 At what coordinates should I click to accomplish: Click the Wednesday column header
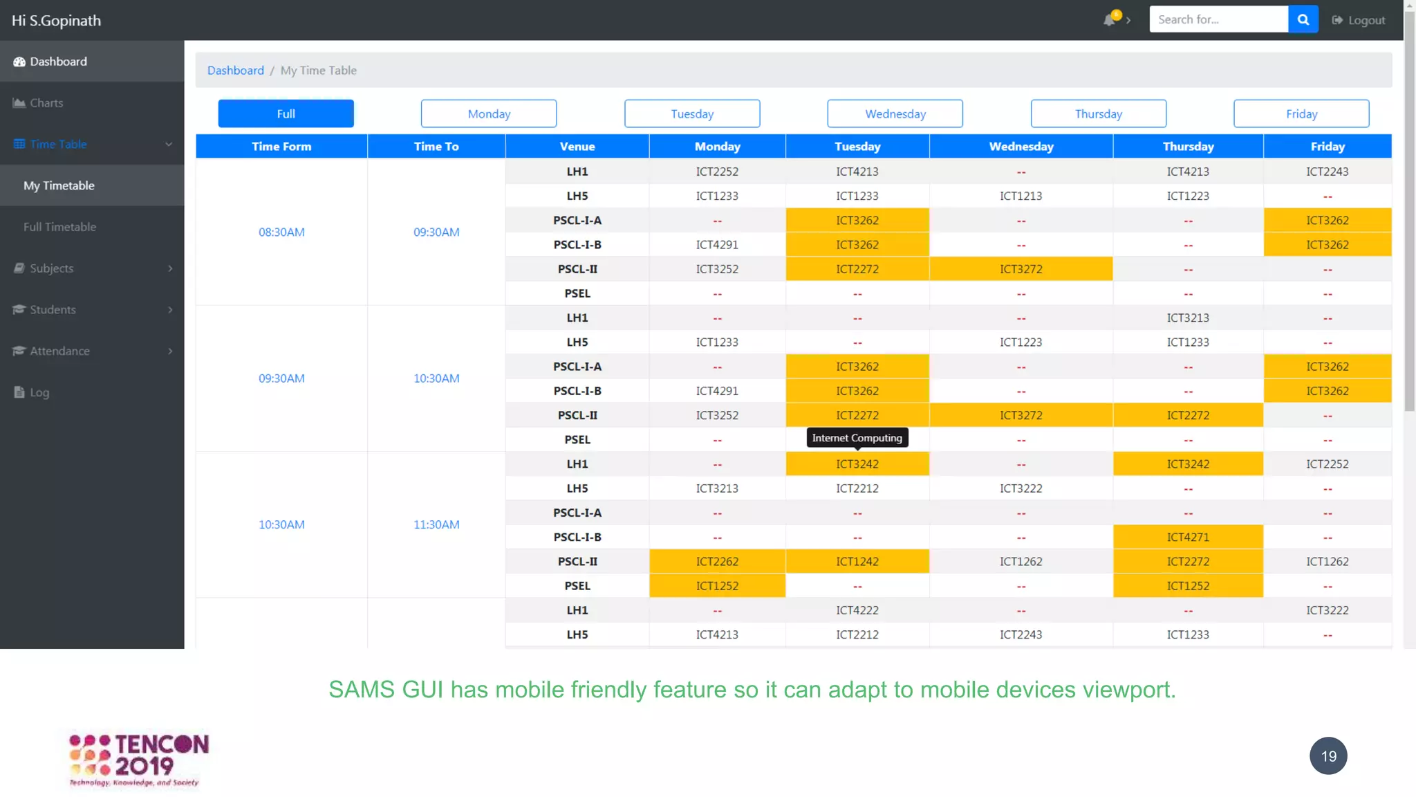(1021, 147)
